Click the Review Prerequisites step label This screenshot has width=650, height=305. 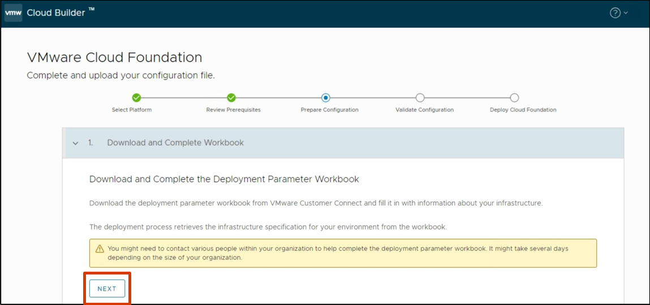(234, 110)
